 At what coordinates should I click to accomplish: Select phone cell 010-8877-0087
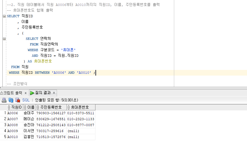pyautogui.click(x=81, y=125)
